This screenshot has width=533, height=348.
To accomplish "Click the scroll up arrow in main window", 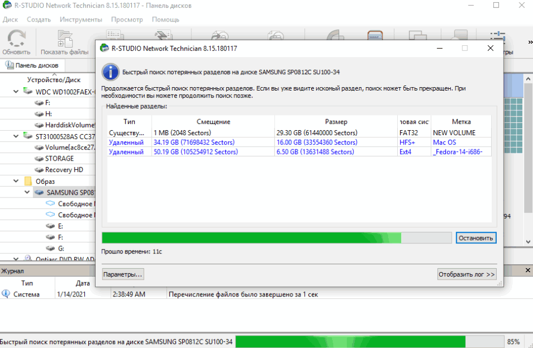I will coord(528,79).
